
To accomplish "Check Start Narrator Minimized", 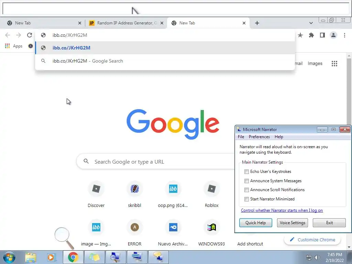I will coord(246,199).
